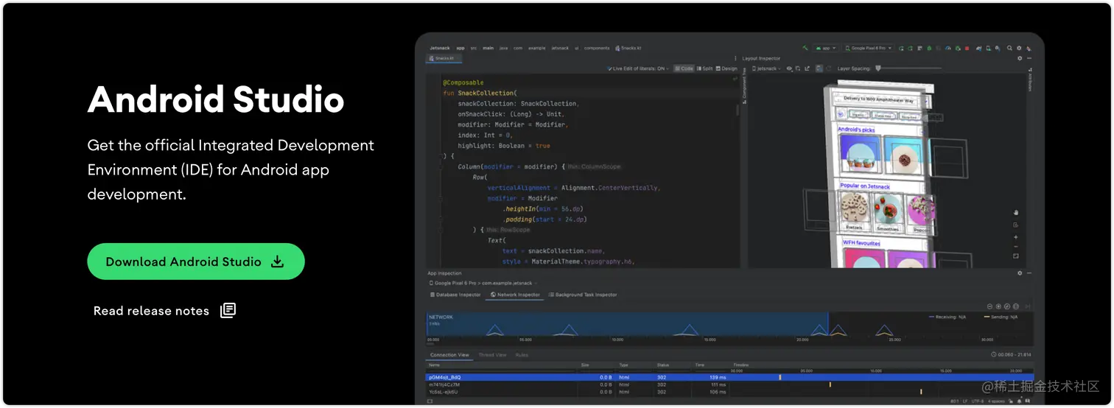Open the Google Pixel 6 Pro > com.example.jetsnack selector
The height and width of the screenshot is (408, 1114).
[483, 283]
